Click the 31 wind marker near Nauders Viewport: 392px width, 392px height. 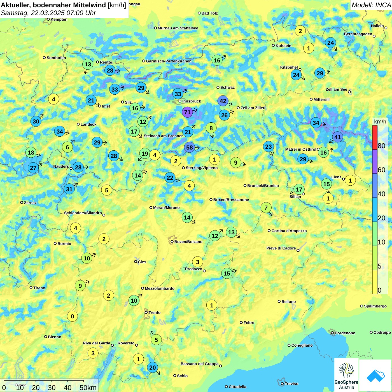69,189
